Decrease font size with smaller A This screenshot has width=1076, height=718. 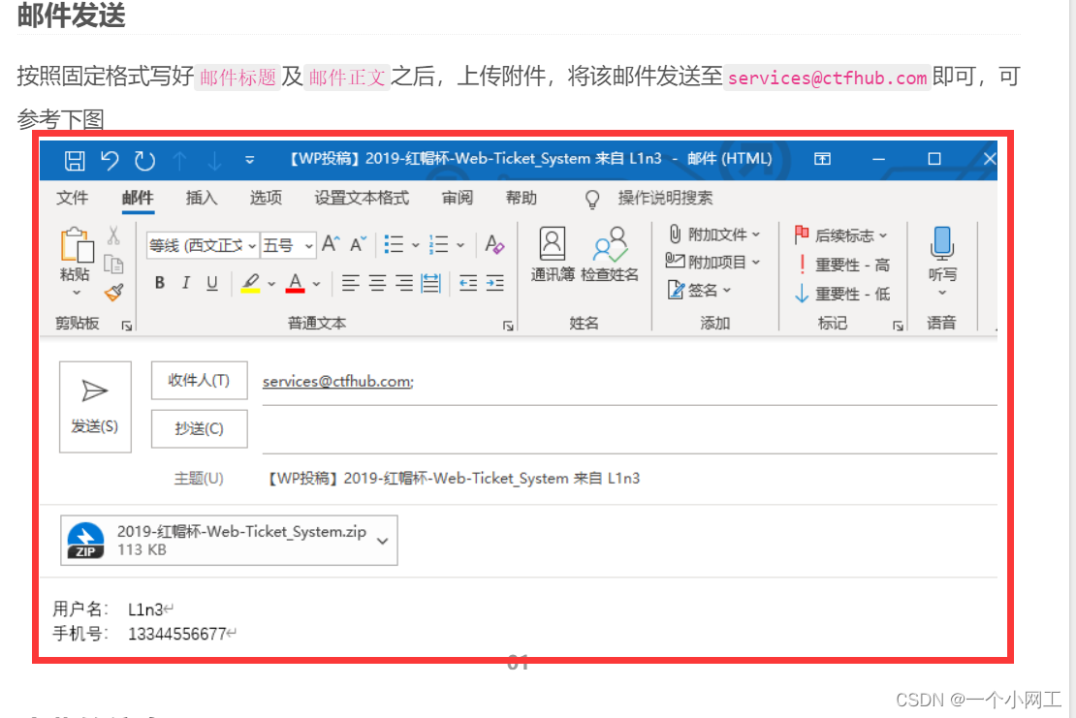click(359, 243)
